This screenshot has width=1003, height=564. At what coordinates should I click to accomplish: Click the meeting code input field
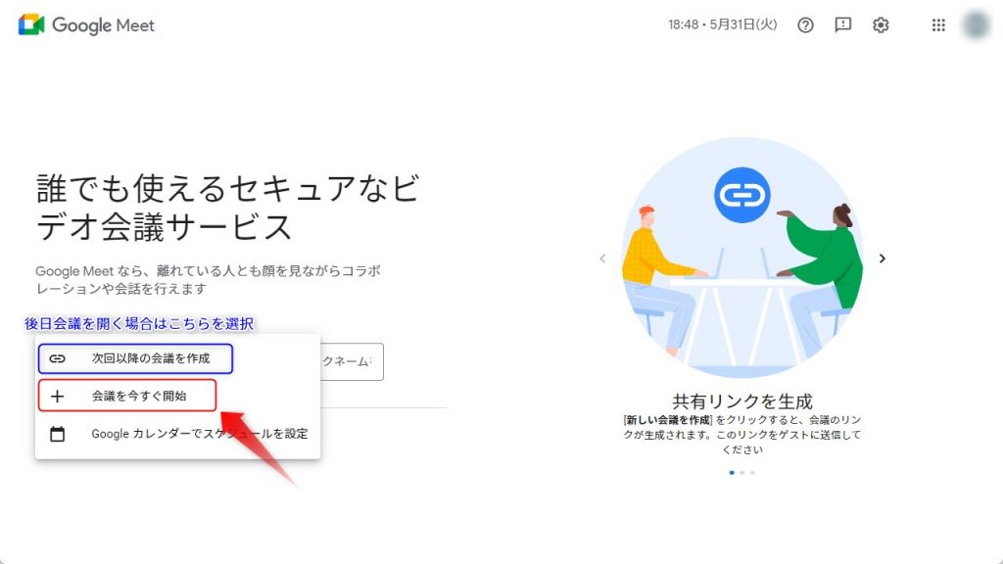point(352,362)
